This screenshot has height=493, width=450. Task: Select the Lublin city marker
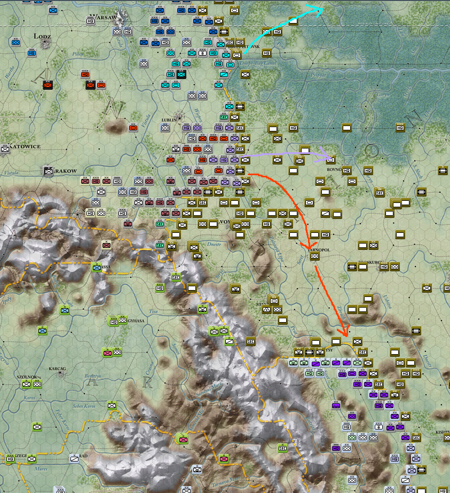[179, 117]
